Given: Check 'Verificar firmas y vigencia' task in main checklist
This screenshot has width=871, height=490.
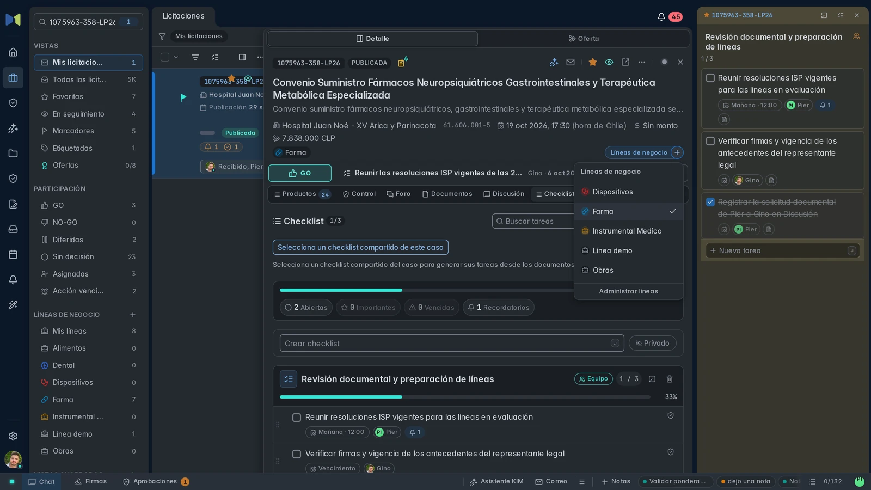Looking at the screenshot, I should click(297, 454).
